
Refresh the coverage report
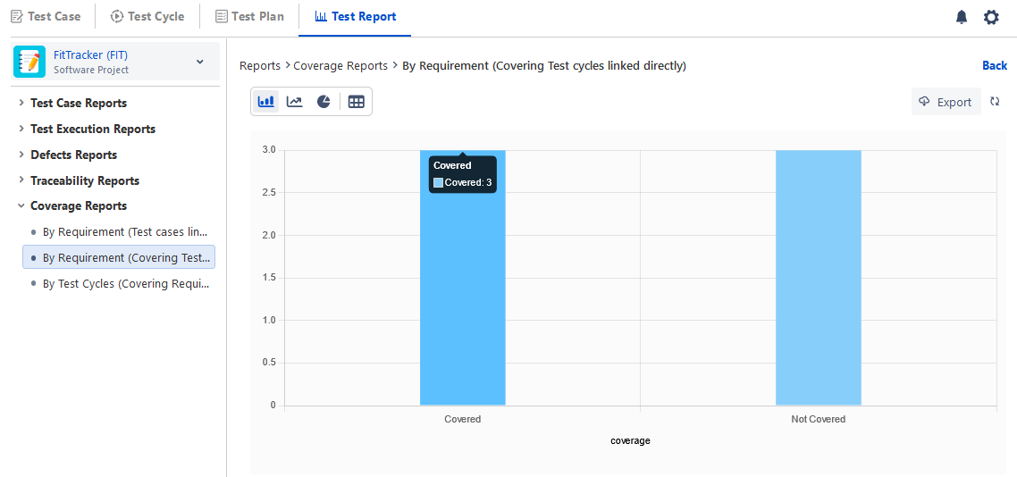[995, 102]
